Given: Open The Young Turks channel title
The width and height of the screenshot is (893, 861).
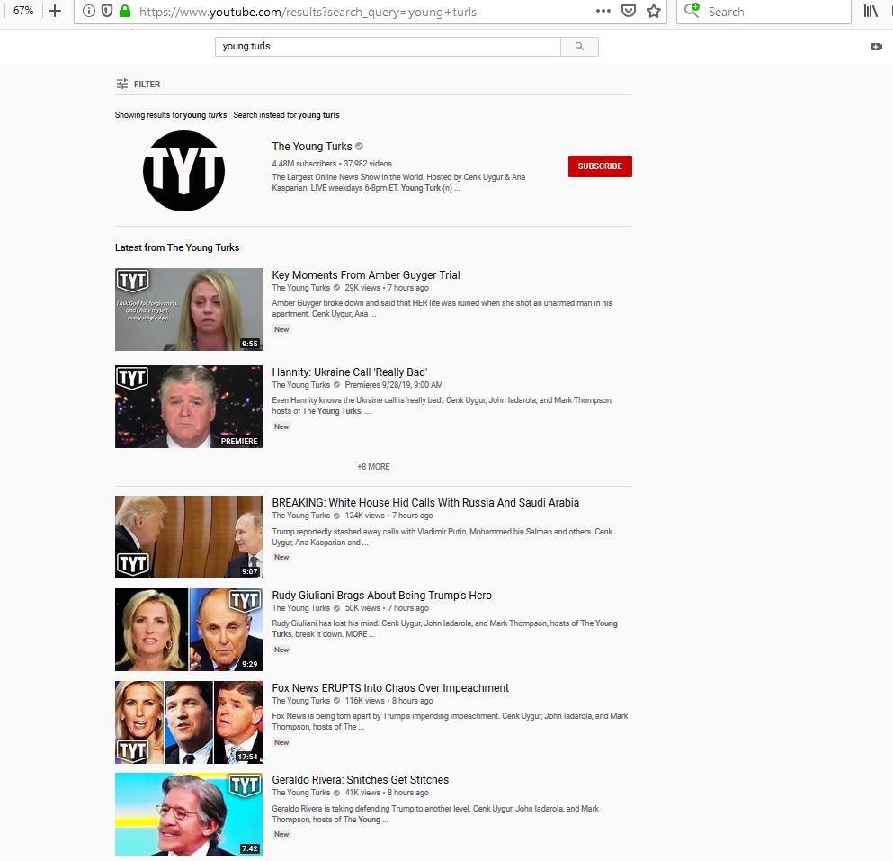Looking at the screenshot, I should tap(312, 147).
